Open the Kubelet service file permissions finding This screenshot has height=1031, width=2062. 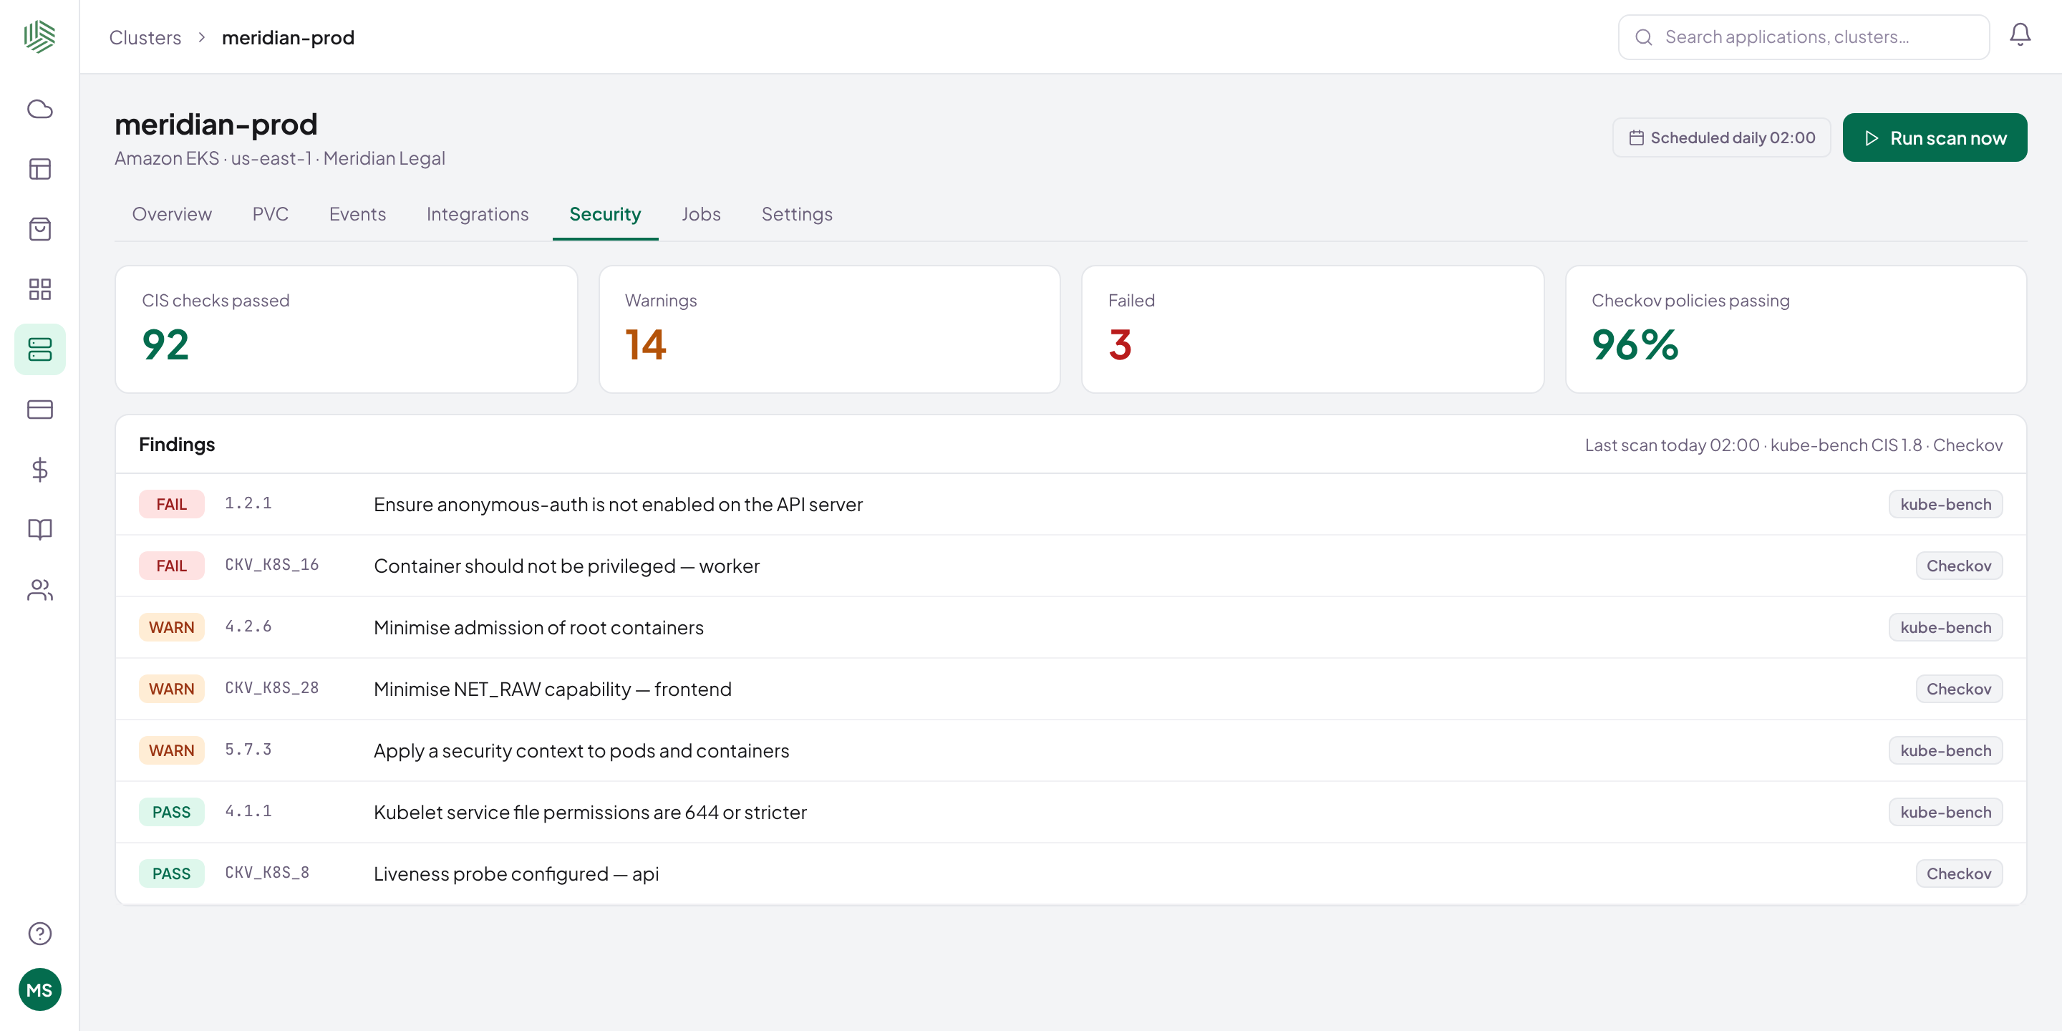[x=1070, y=813]
